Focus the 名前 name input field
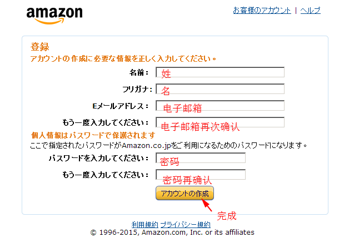Screen dimensions: 344x247 [x=220, y=72]
